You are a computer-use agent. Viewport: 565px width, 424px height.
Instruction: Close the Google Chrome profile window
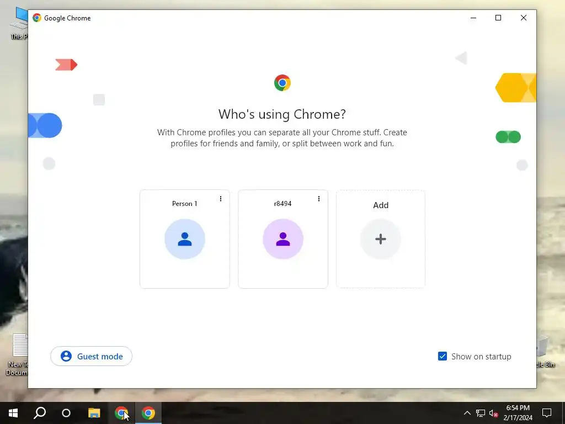(523, 18)
